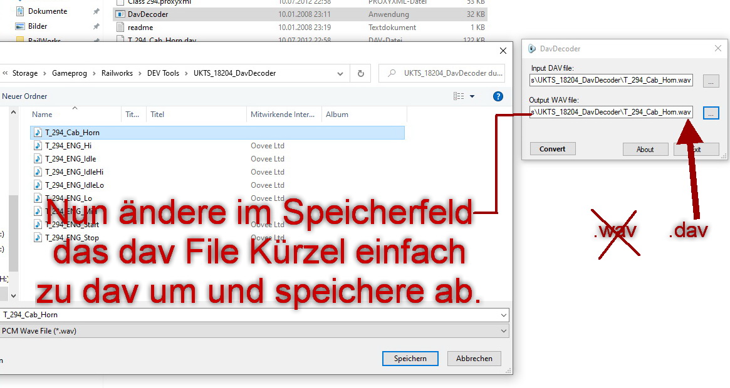Image resolution: width=730 pixels, height=388 pixels.
Task: Close the save dialog with X
Action: [x=503, y=51]
